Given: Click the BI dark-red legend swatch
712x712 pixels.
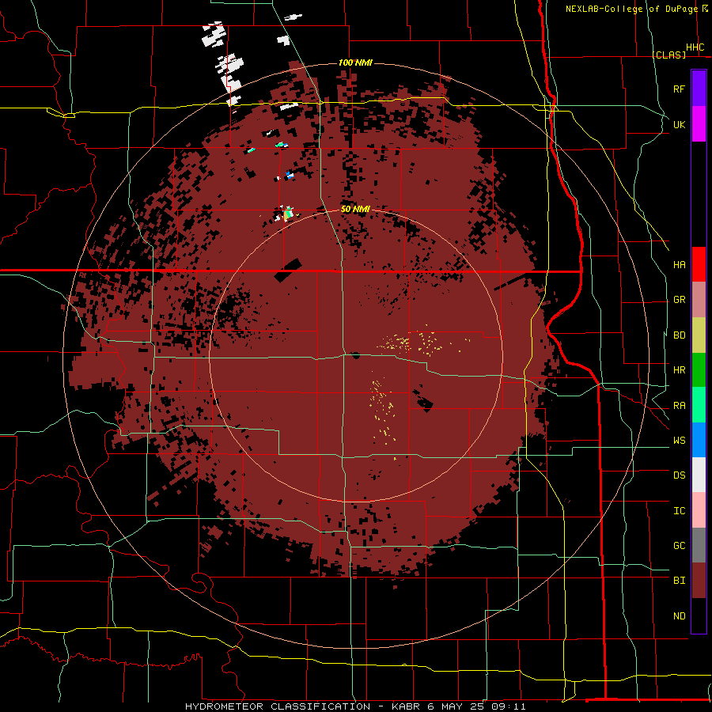Looking at the screenshot, I should coord(699,581).
